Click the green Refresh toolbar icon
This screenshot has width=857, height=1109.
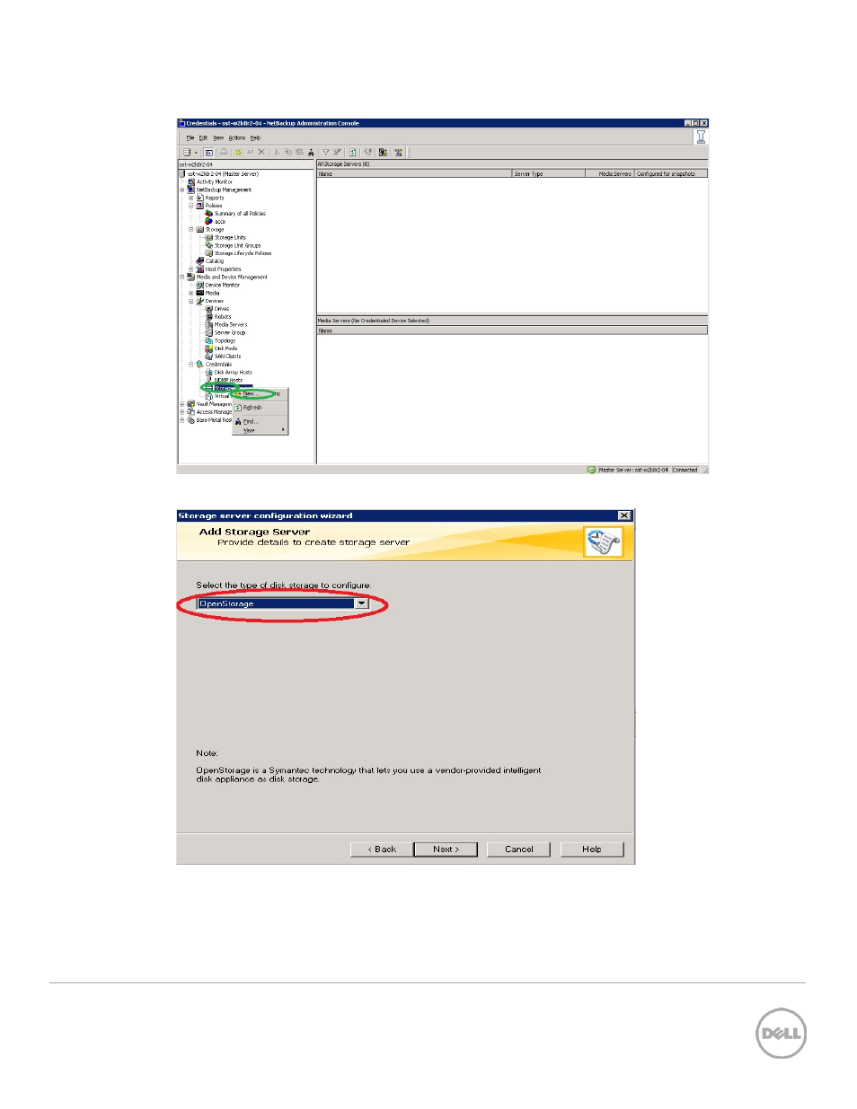(353, 153)
